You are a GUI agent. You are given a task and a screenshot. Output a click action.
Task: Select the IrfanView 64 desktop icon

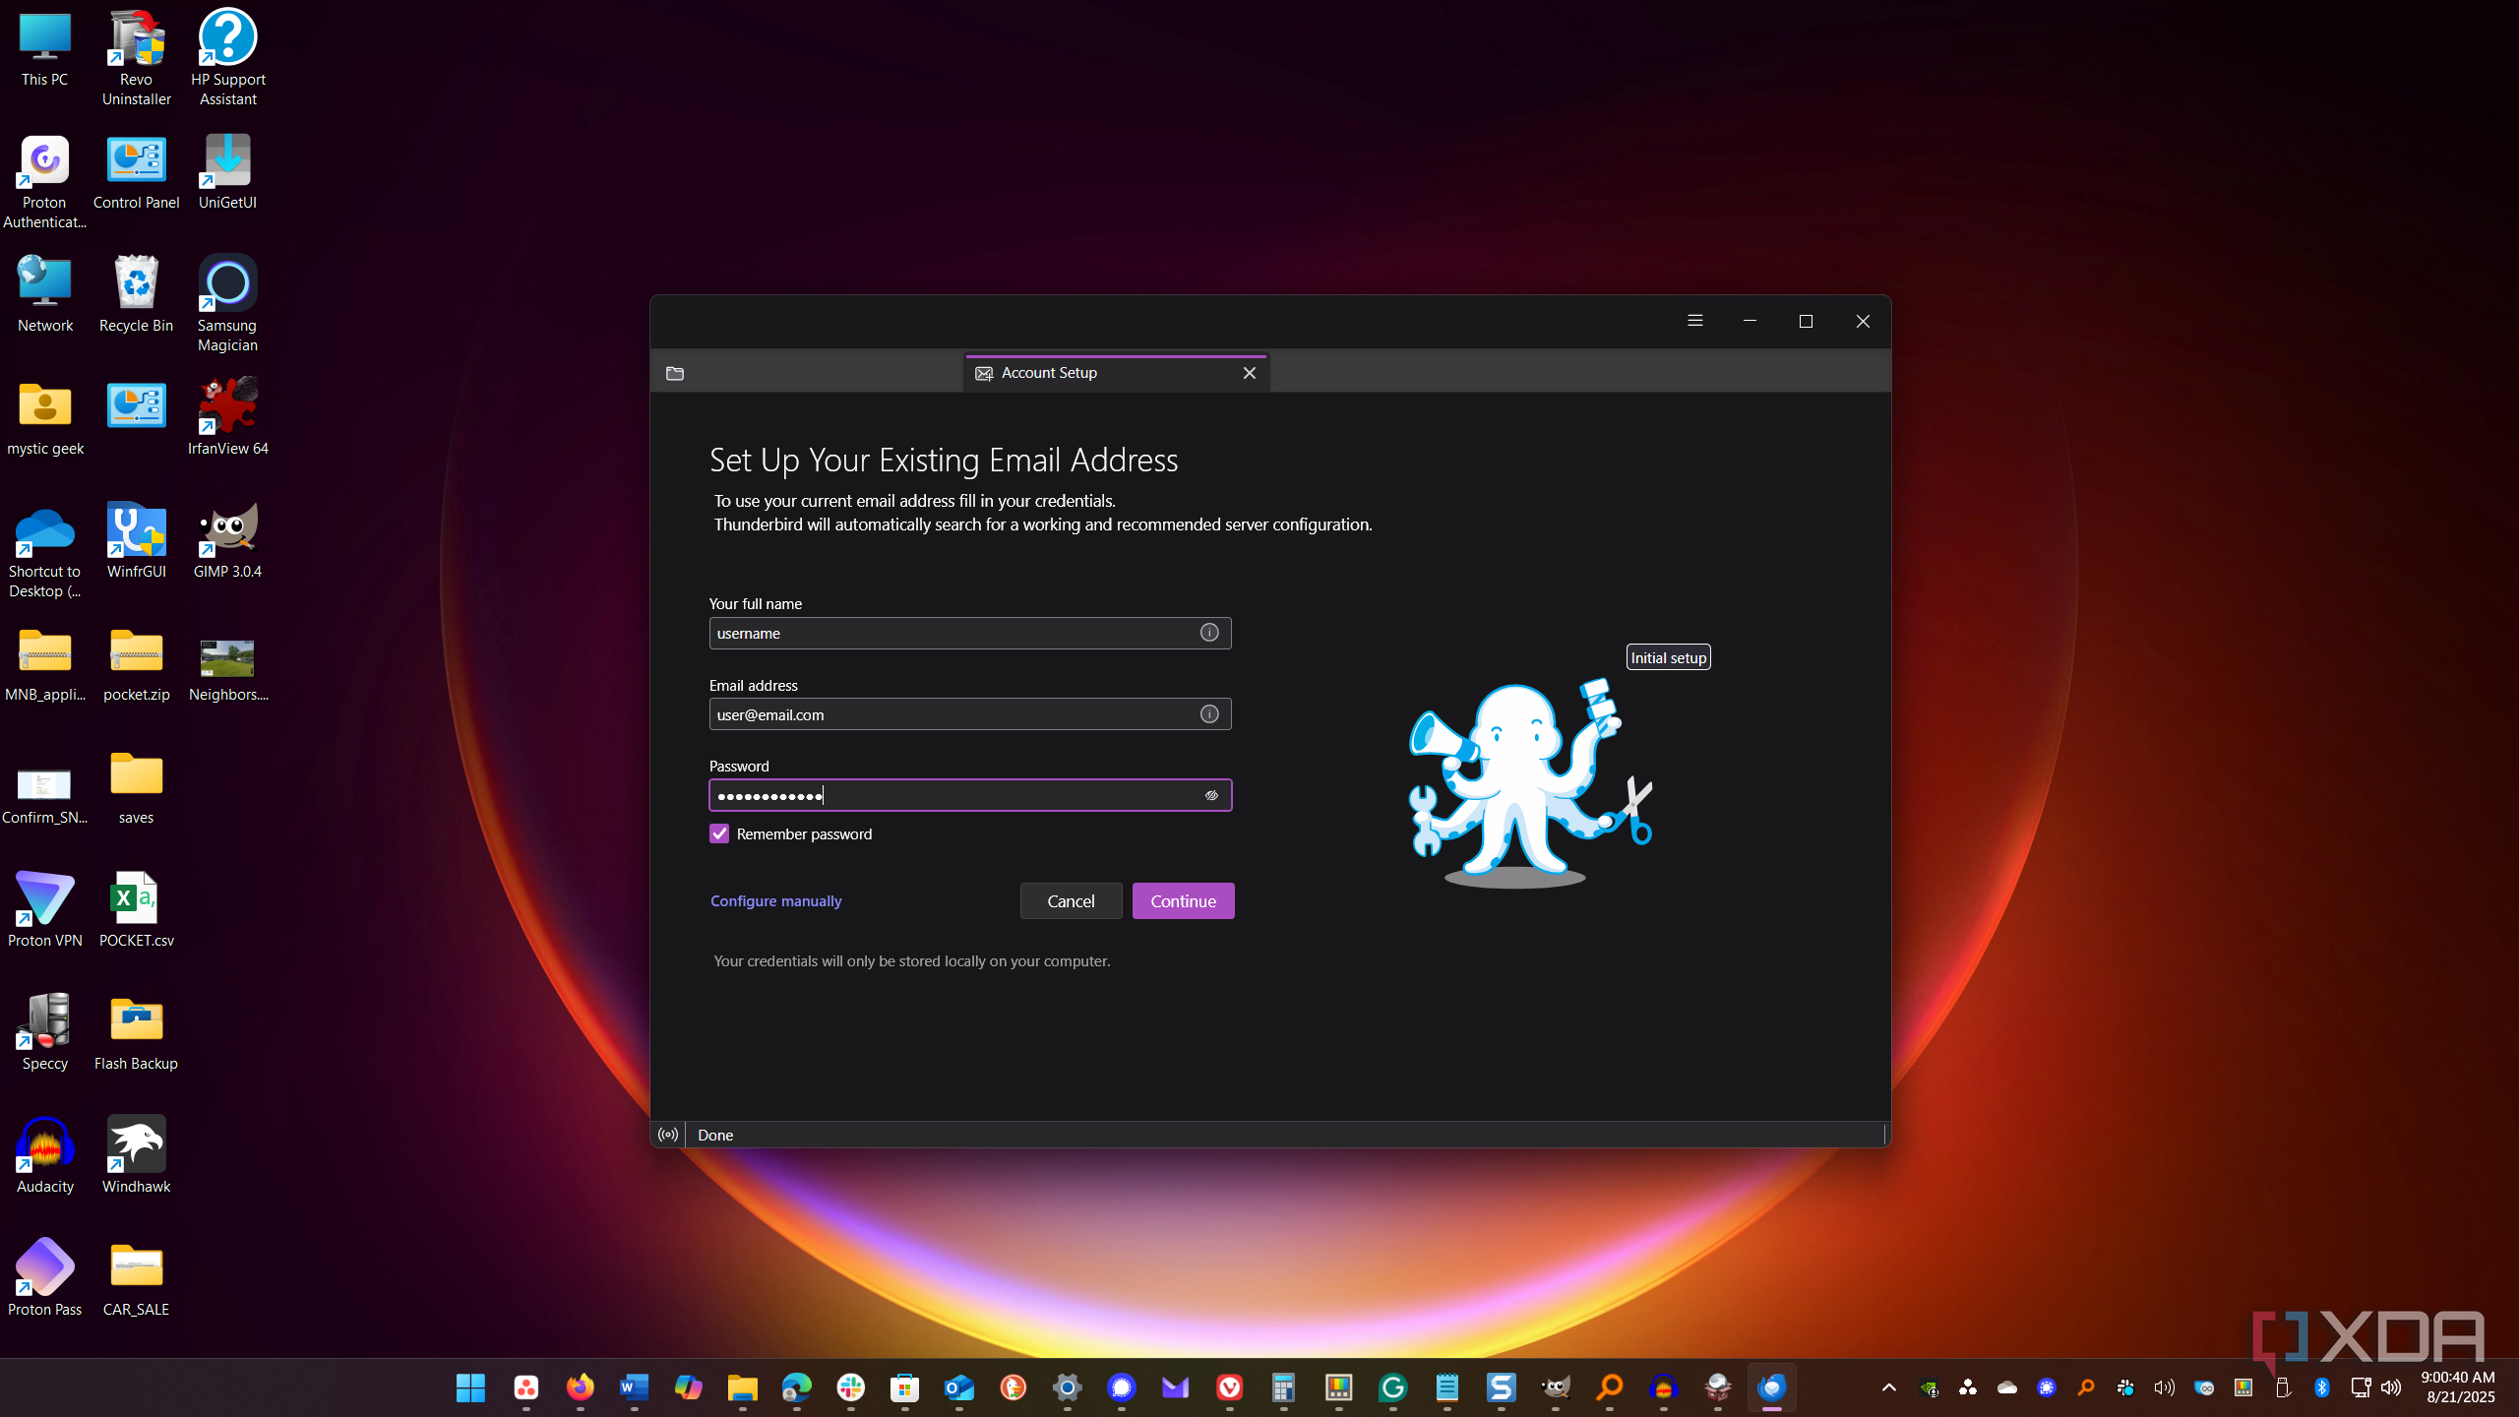pos(227,416)
